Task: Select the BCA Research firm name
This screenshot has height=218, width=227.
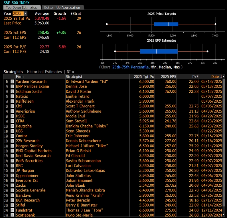Action: coord(28,200)
